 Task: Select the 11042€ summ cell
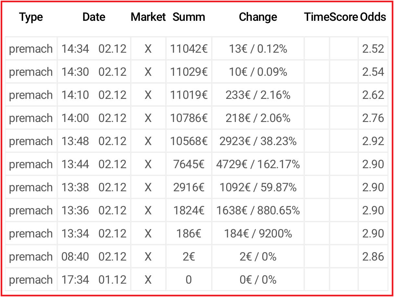point(189,49)
